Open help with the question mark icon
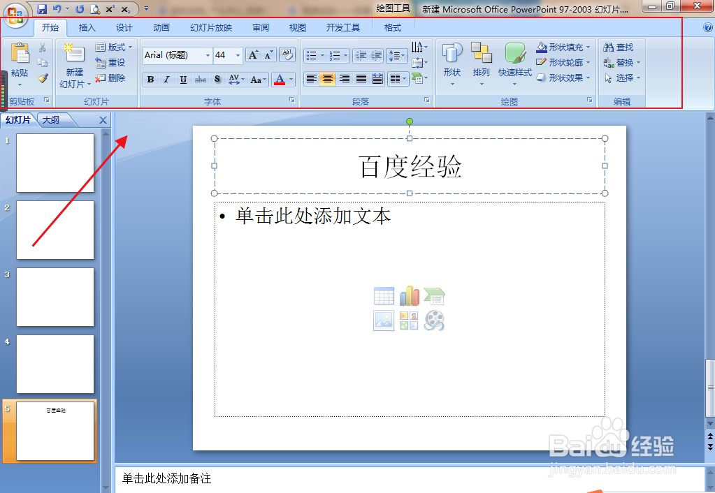 708,27
